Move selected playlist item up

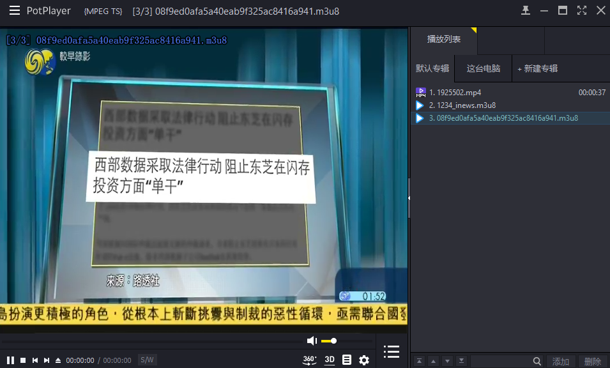(x=433, y=361)
